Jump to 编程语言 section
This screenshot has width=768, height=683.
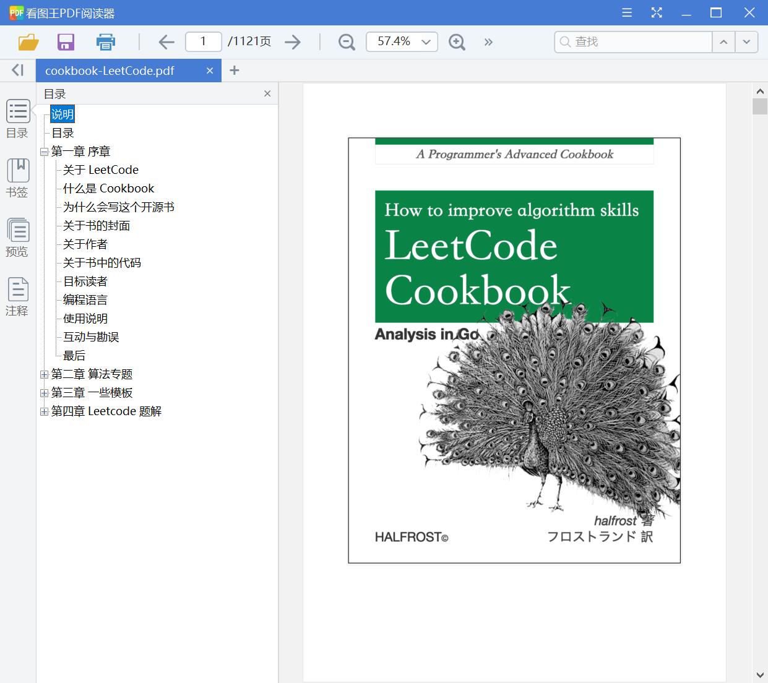pyautogui.click(x=85, y=300)
